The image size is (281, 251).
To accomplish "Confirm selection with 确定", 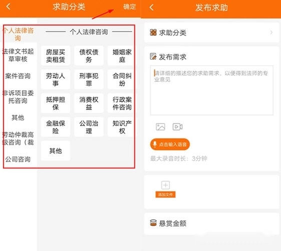I will tap(129, 7).
